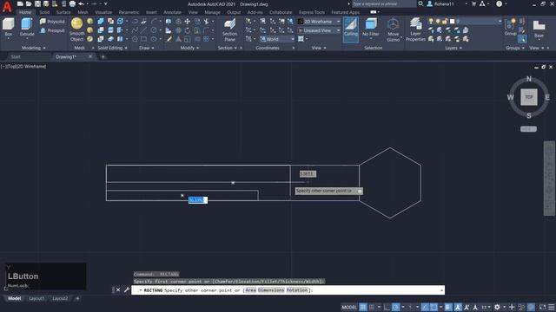Screen dimensions: 556x312
Task: Switch to the Layout1 tab
Action: pyautogui.click(x=36, y=298)
